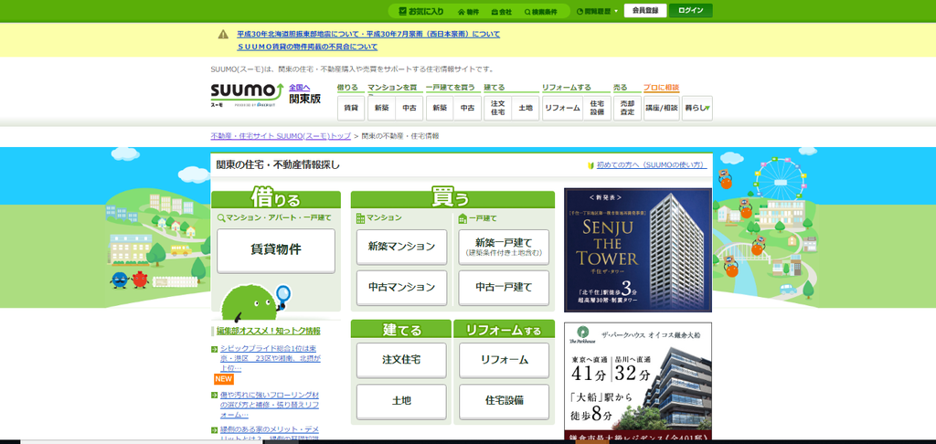This screenshot has height=444, width=936.
Task: Select 講座/相談 under プロに相談 in header
Action: (662, 109)
